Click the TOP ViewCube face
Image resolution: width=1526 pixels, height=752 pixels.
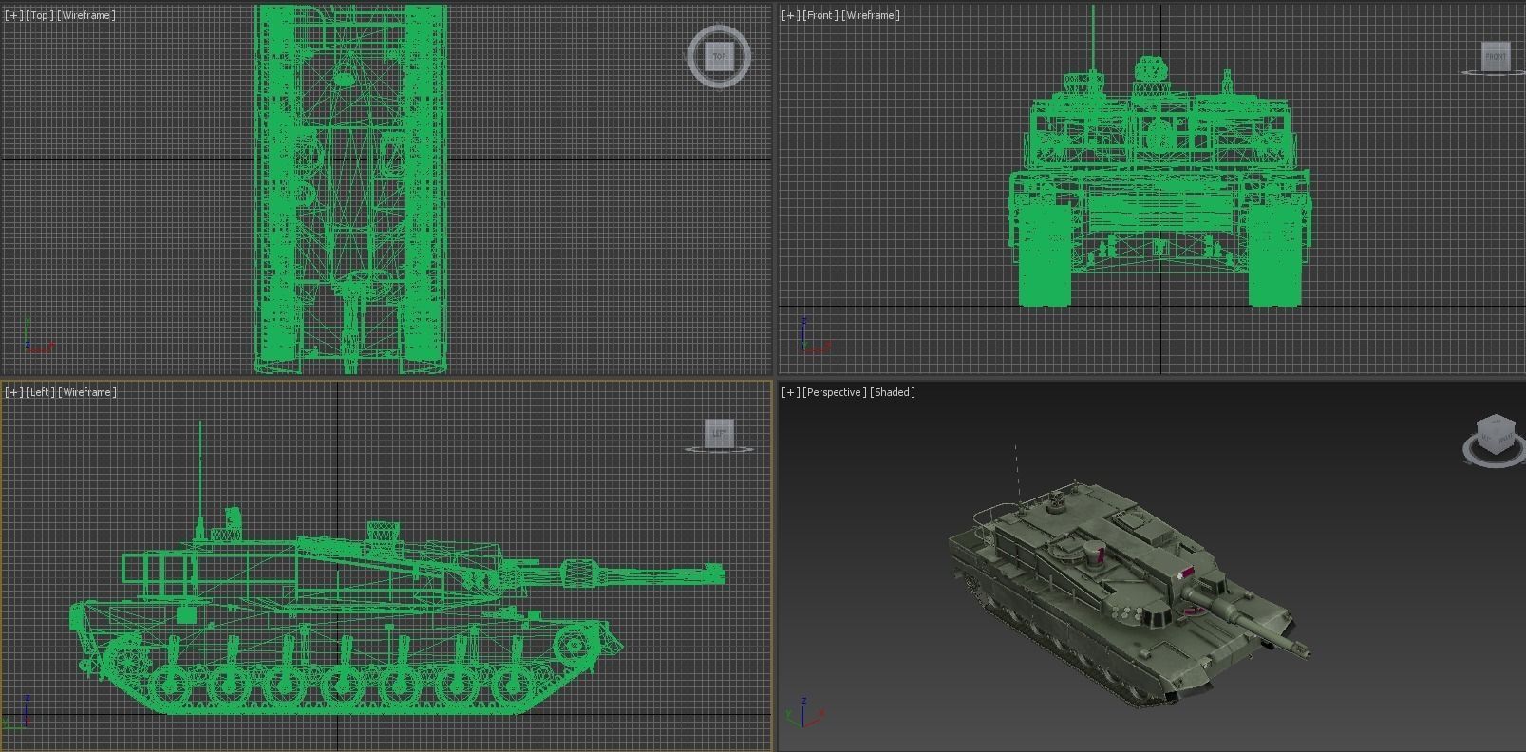pyautogui.click(x=719, y=57)
